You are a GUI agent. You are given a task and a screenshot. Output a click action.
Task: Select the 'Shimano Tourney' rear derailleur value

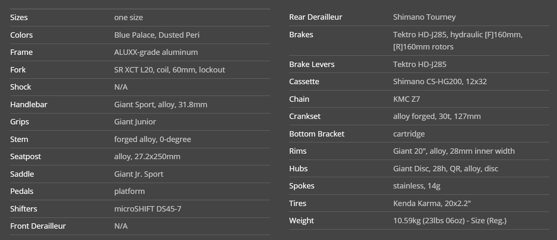(x=424, y=17)
